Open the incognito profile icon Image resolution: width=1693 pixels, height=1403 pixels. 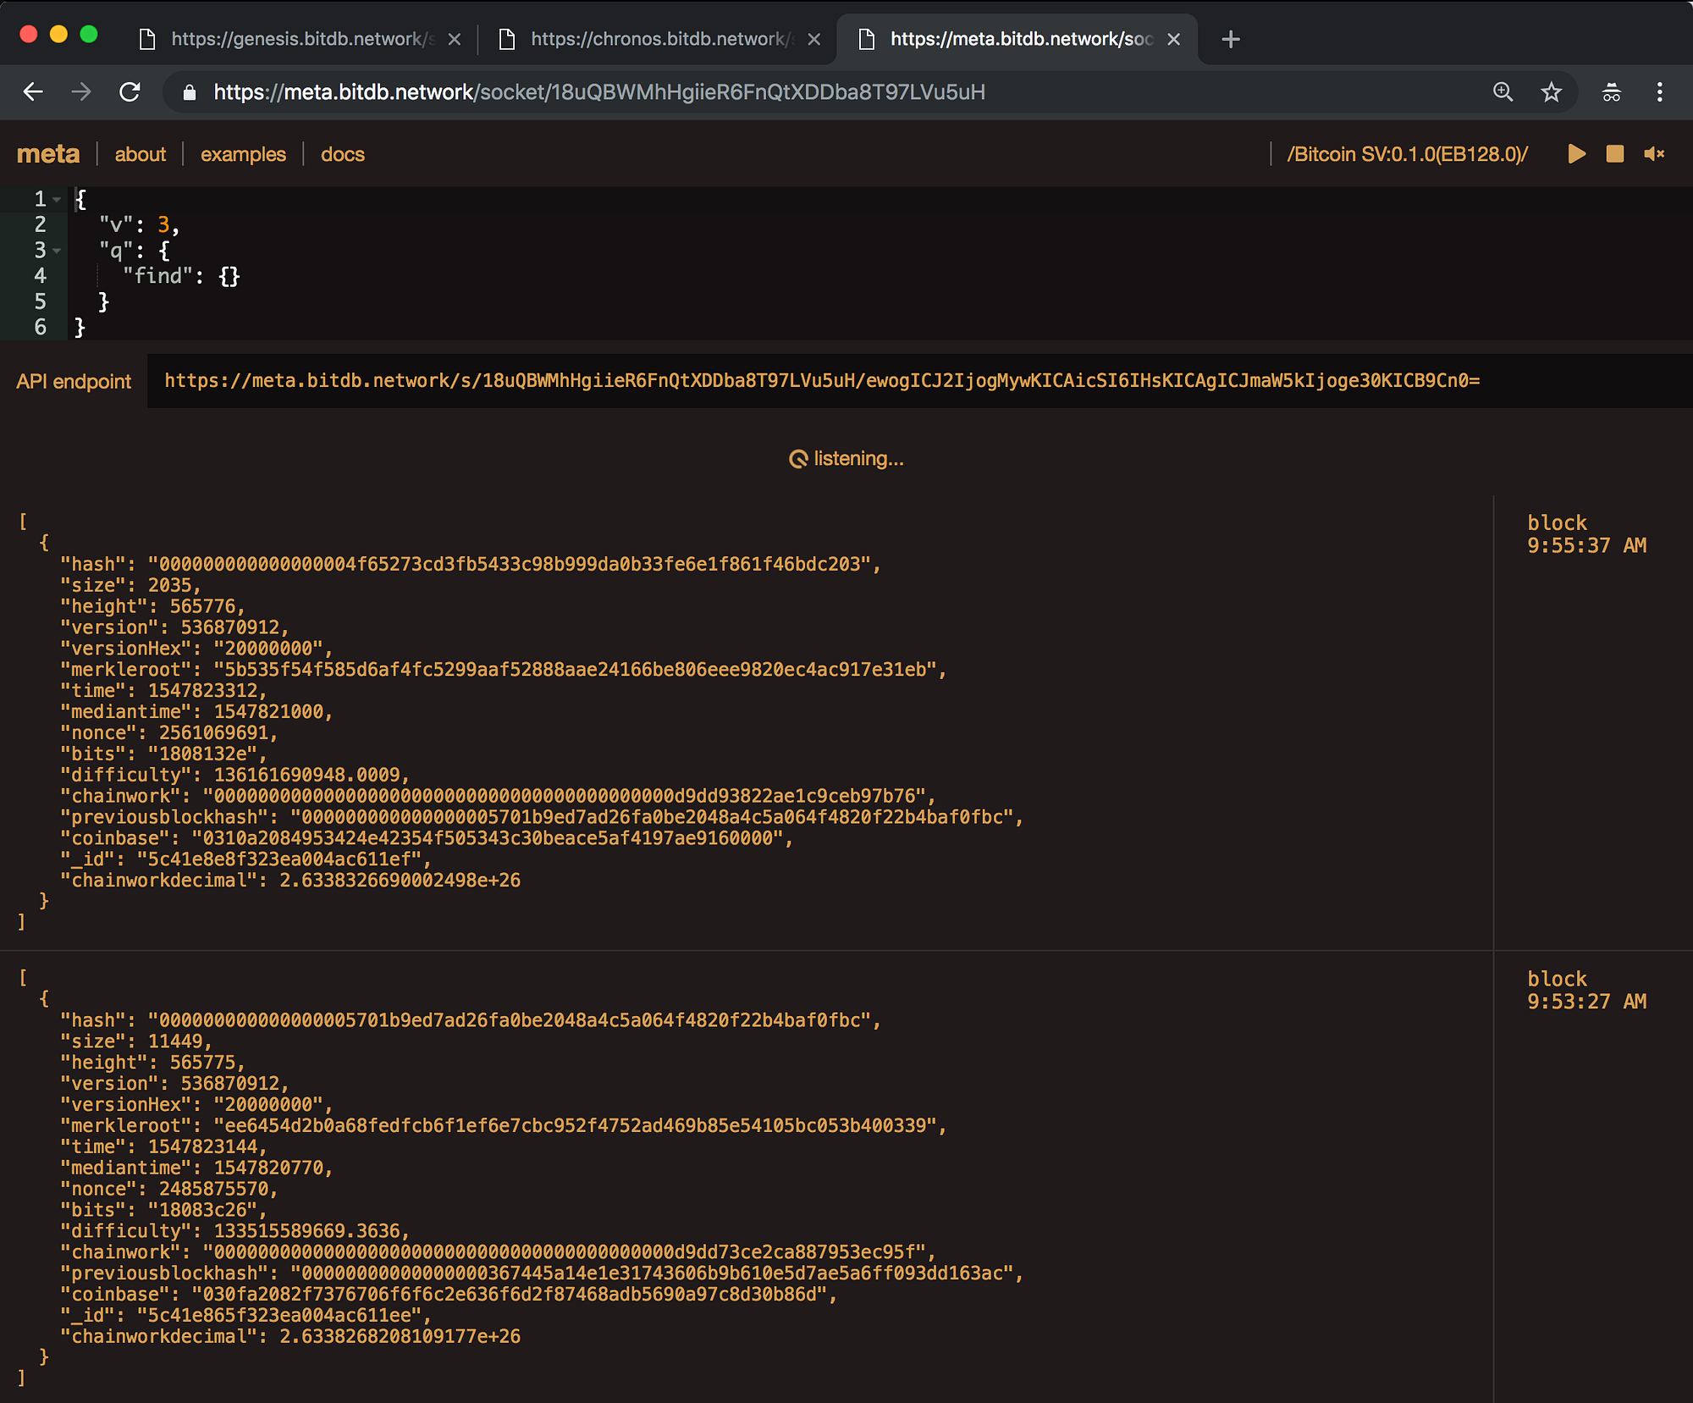[1612, 91]
